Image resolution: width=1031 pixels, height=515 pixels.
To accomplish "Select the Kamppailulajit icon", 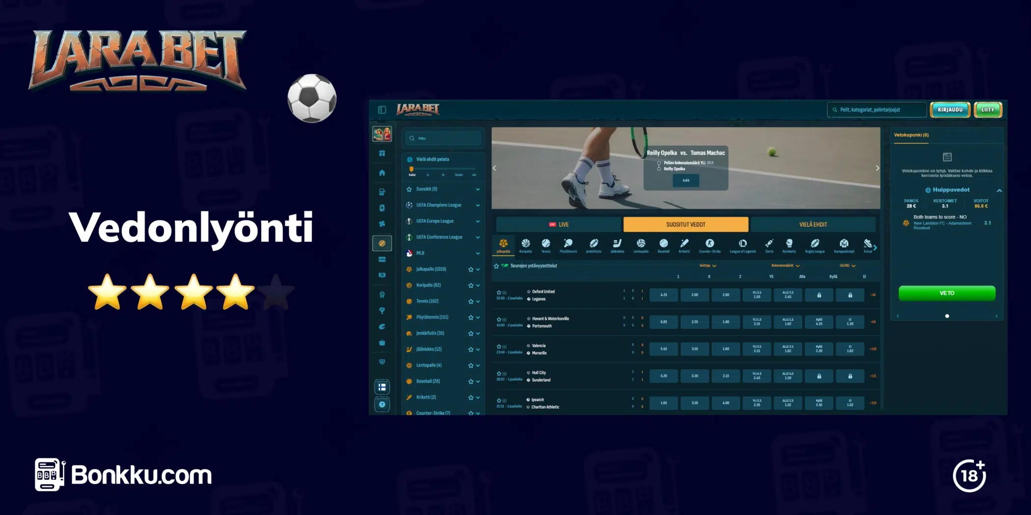I will (x=844, y=246).
